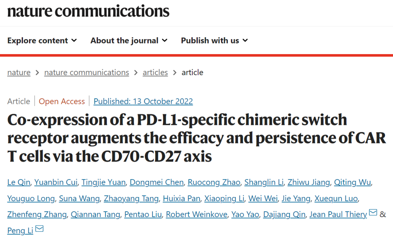Open nature communications breadcrumb link

pyautogui.click(x=87, y=73)
